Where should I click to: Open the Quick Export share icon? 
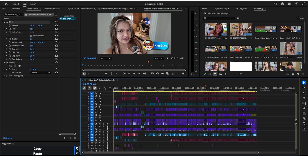(x=283, y=4)
